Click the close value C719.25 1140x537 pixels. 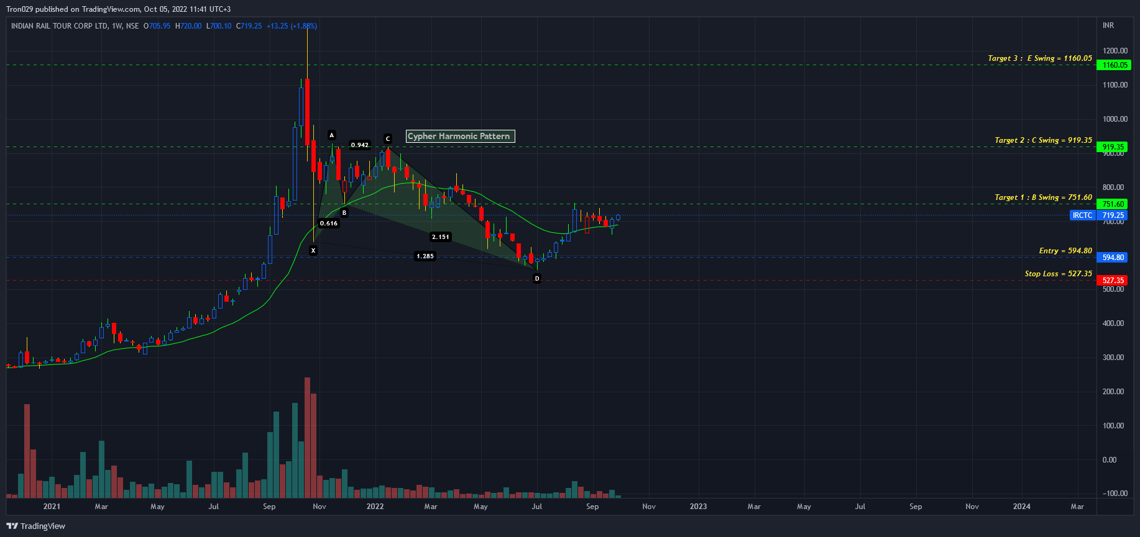(x=249, y=26)
